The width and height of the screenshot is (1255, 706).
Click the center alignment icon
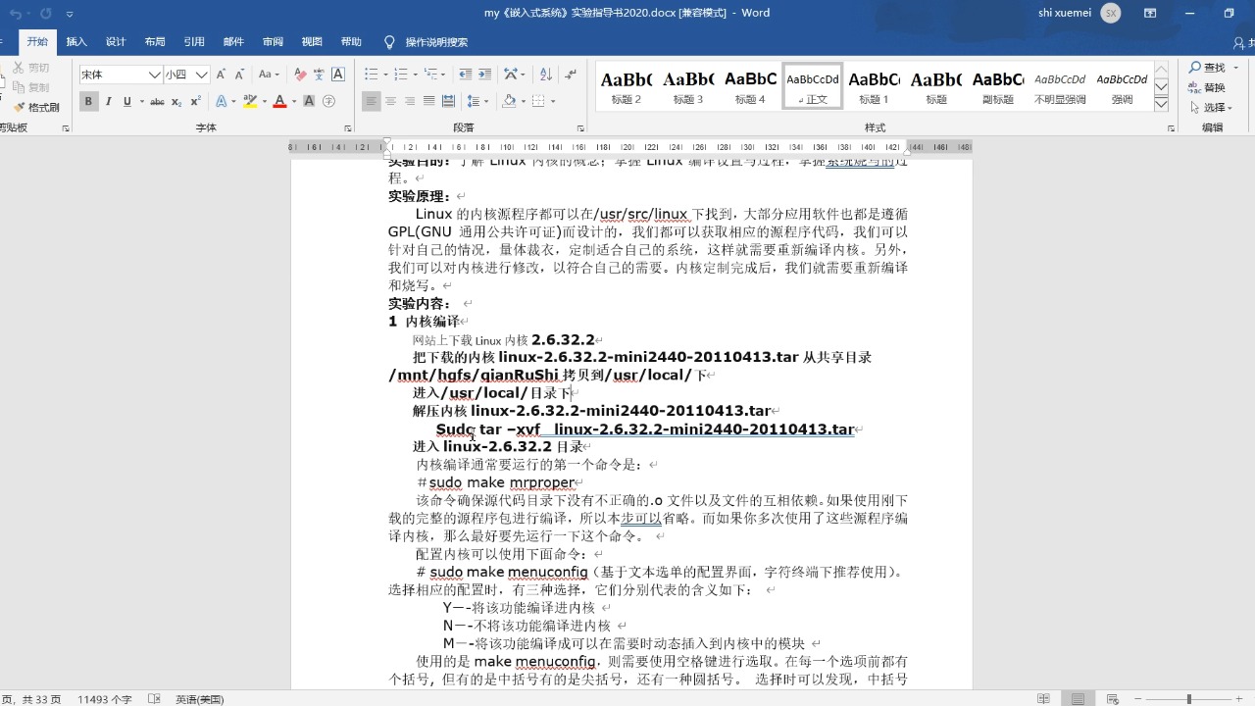pyautogui.click(x=388, y=101)
